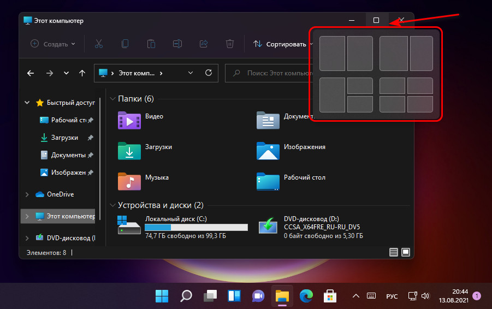Viewport: 492px width, 309px height.
Task: Click the Copy icon in toolbar
Action: click(x=125, y=44)
